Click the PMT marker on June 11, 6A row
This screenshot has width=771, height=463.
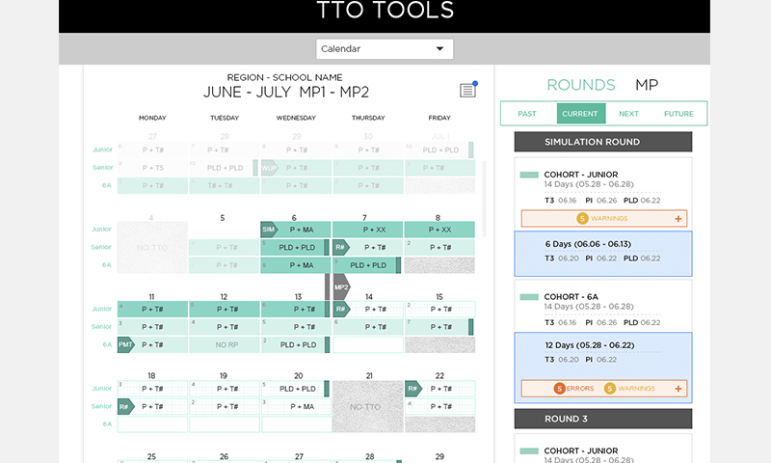[126, 344]
